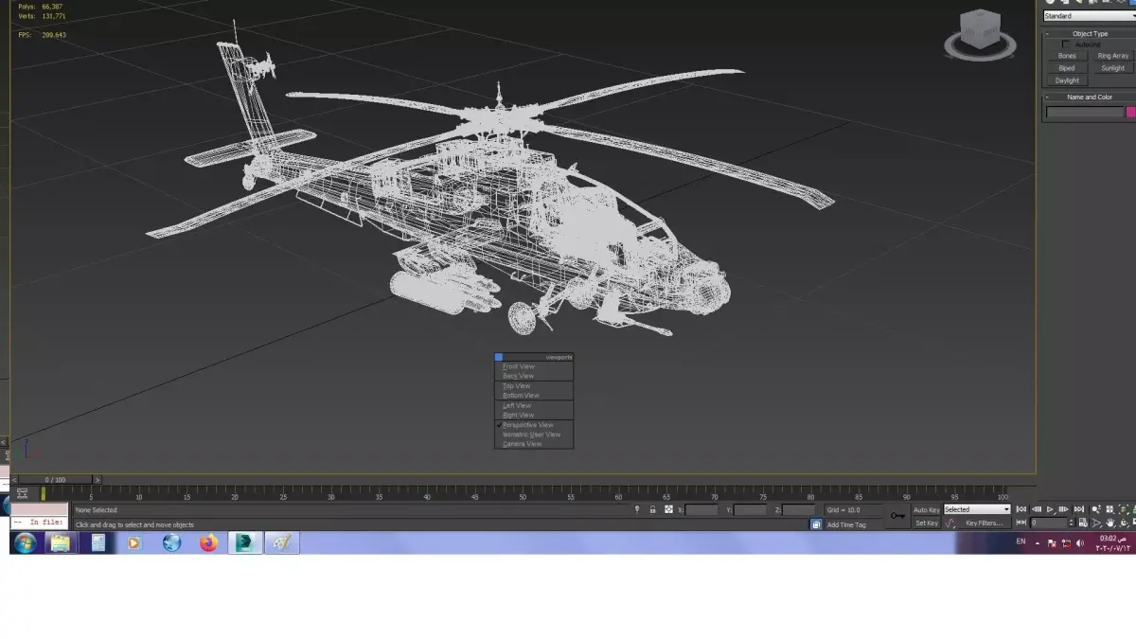Click the Z coordinate field
The width and height of the screenshot is (1136, 639).
point(798,509)
